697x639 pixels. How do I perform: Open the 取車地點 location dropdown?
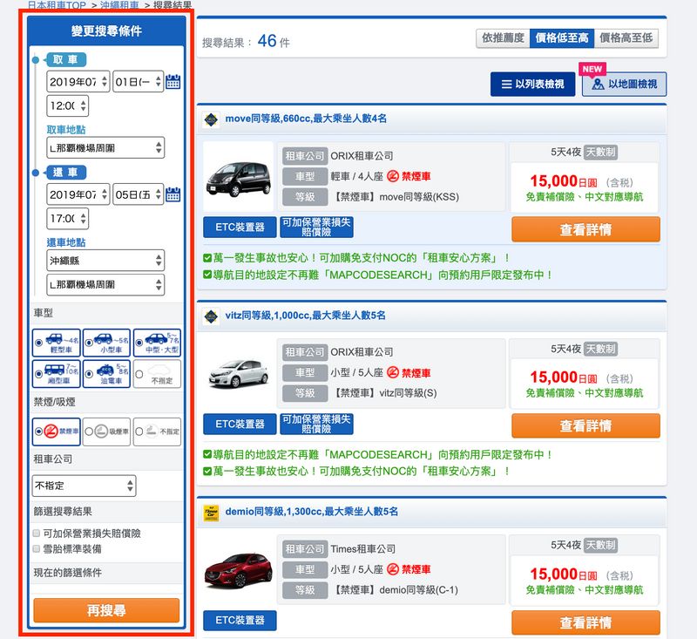105,147
